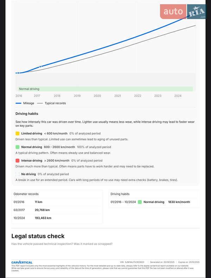Click the dashed No driving icon
Image resolution: width=211 pixels, height=278 pixels.
tap(18, 174)
